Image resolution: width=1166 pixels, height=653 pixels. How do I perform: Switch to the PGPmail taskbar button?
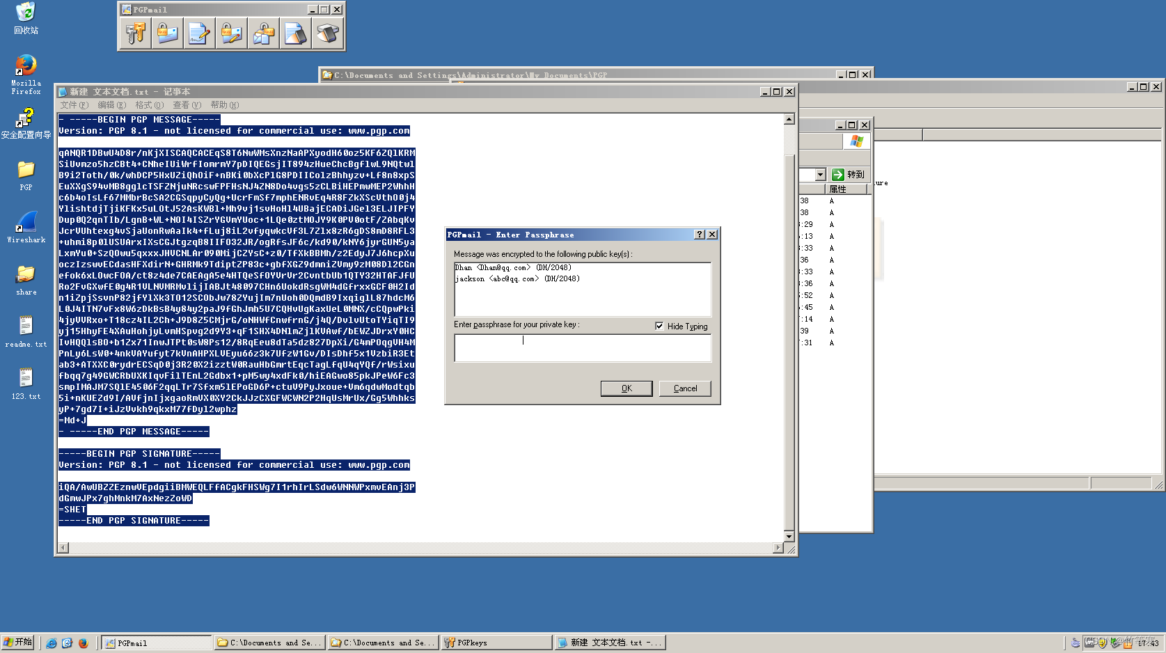pos(157,643)
